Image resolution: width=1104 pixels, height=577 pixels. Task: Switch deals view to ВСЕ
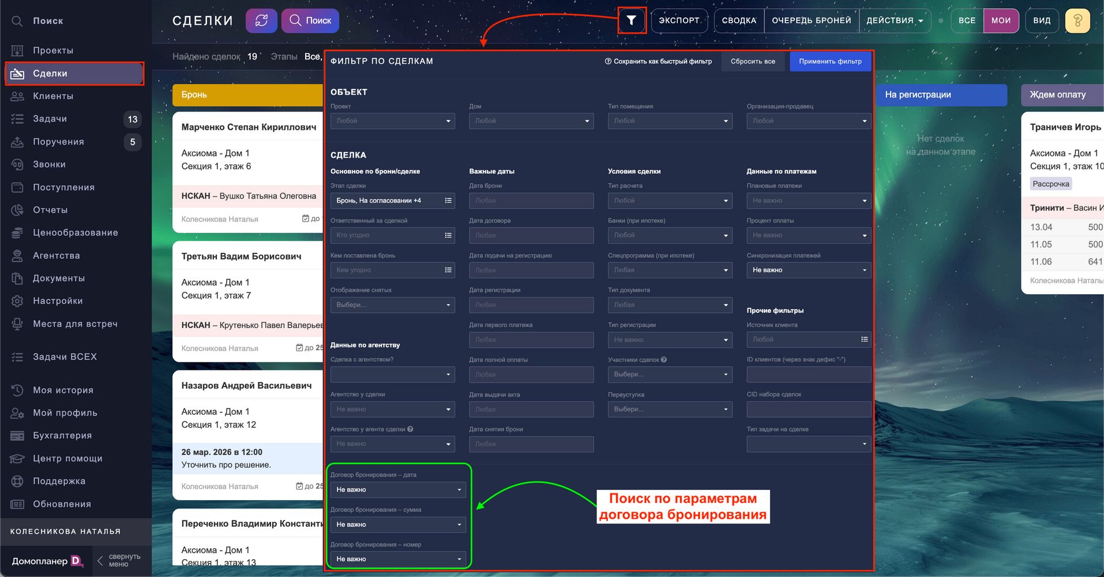tap(967, 21)
